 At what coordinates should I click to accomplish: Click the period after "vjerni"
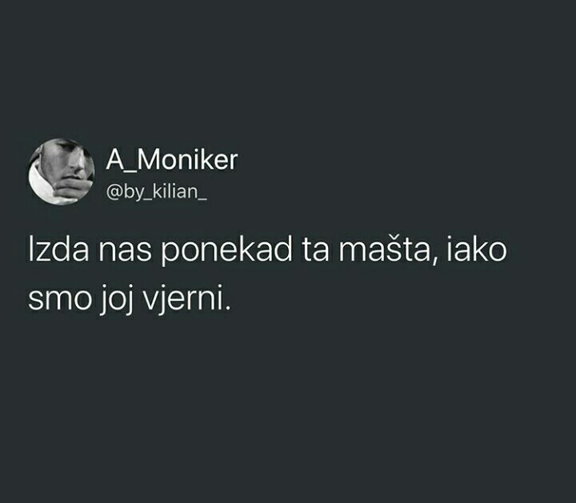coord(227,307)
